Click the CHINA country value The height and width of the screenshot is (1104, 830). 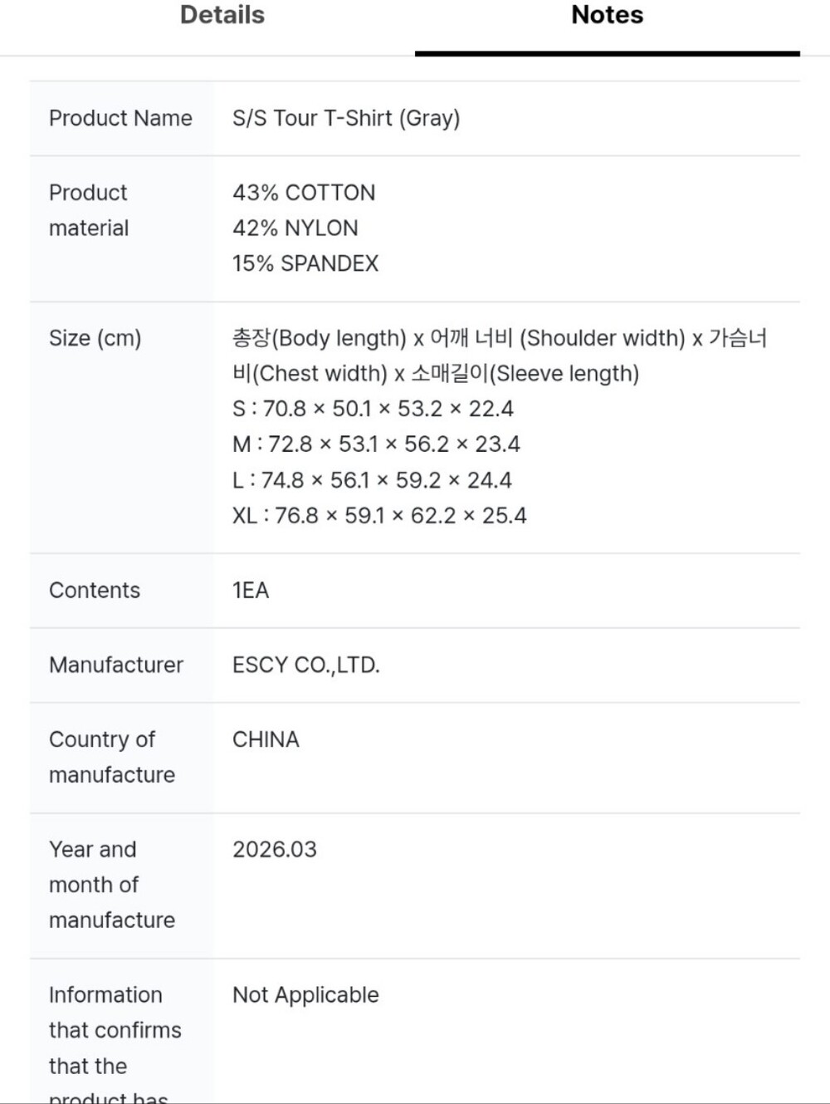(x=266, y=739)
